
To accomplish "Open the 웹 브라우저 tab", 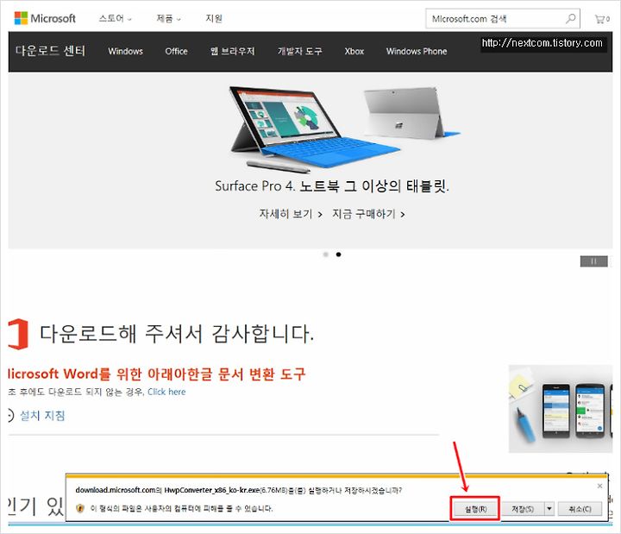I will click(x=233, y=51).
